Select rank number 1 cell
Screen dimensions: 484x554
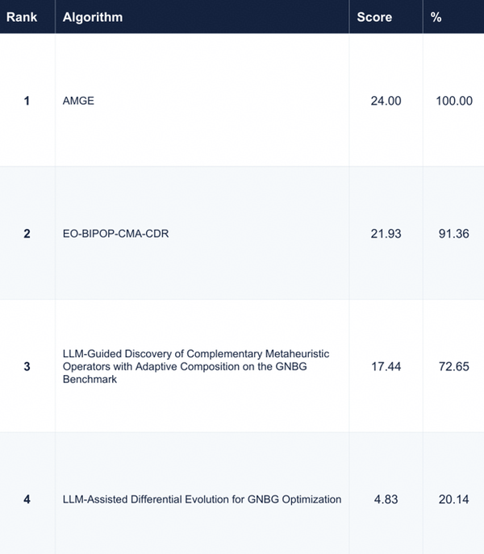click(27, 101)
